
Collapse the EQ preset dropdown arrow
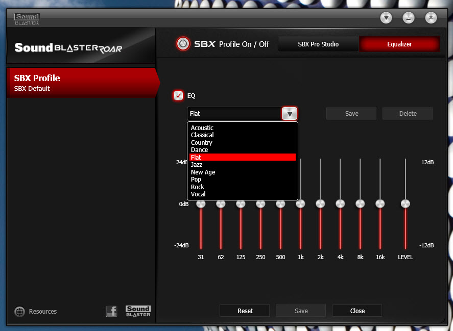(290, 114)
